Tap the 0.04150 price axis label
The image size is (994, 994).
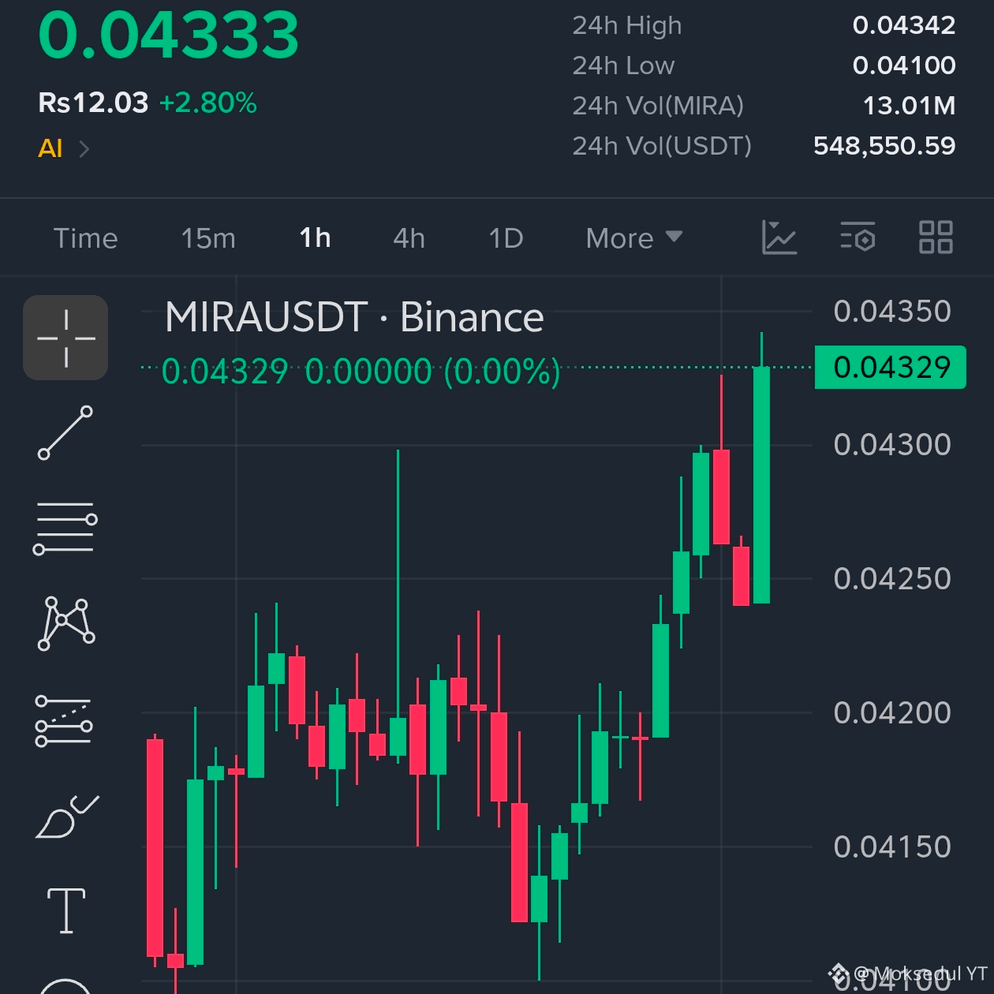[x=892, y=847]
